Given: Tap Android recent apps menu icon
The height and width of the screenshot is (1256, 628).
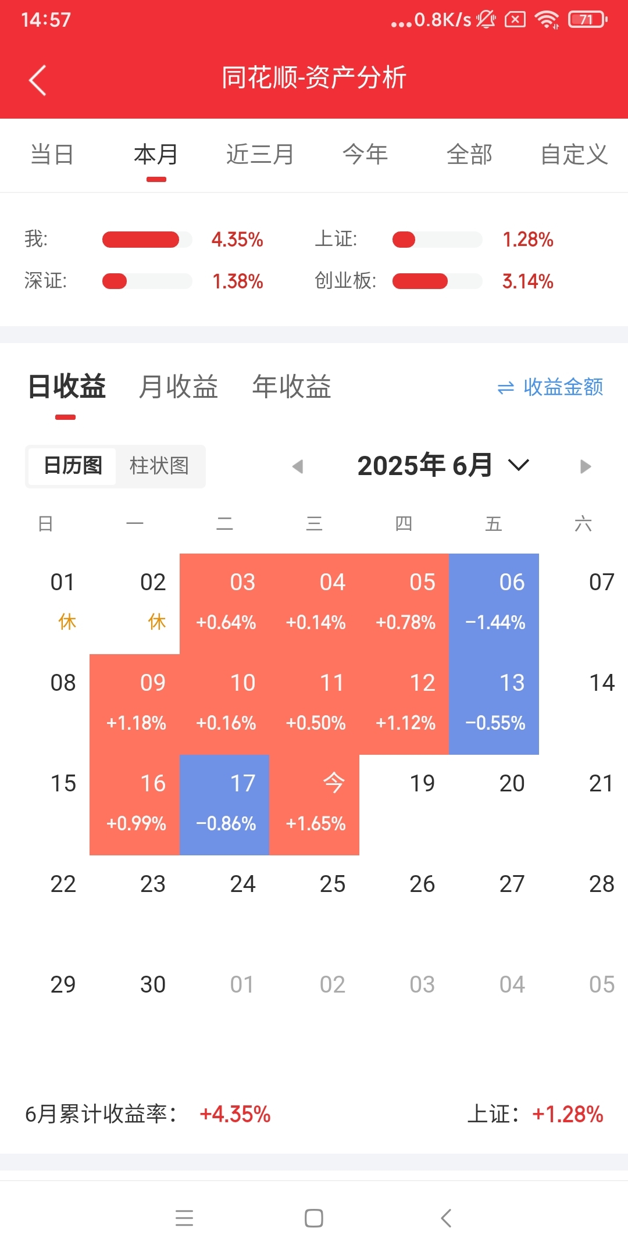Looking at the screenshot, I should (184, 1218).
